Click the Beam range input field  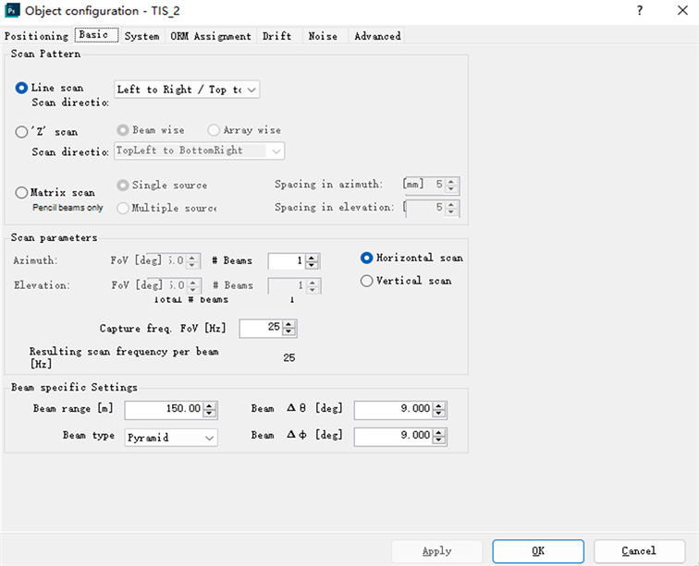[x=164, y=409]
